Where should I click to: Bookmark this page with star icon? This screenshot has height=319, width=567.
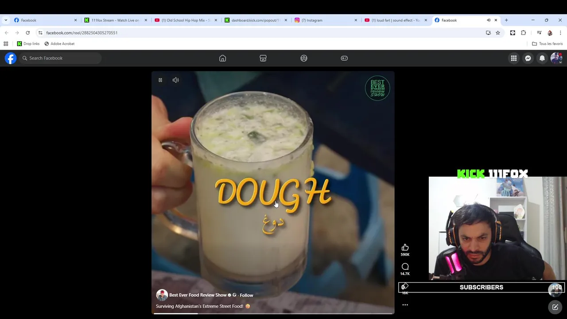(498, 33)
